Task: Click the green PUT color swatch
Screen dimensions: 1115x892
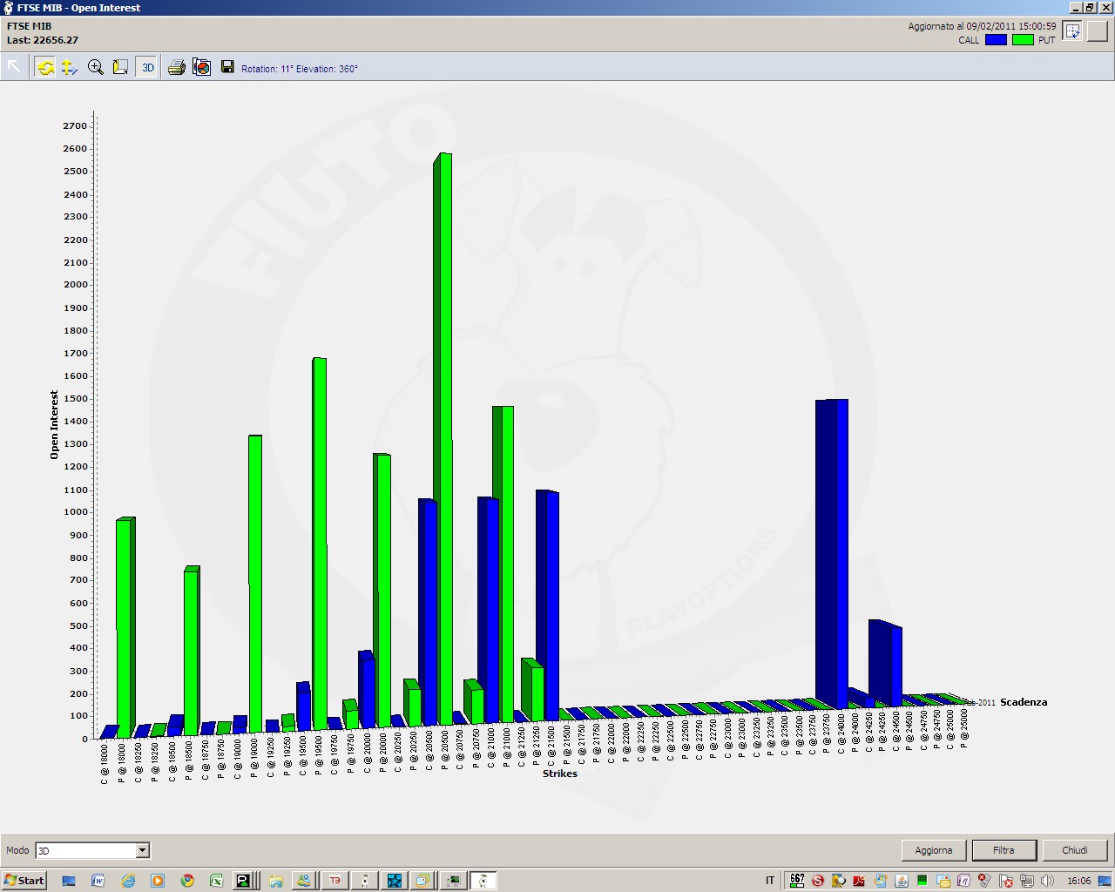Action: tap(1023, 40)
